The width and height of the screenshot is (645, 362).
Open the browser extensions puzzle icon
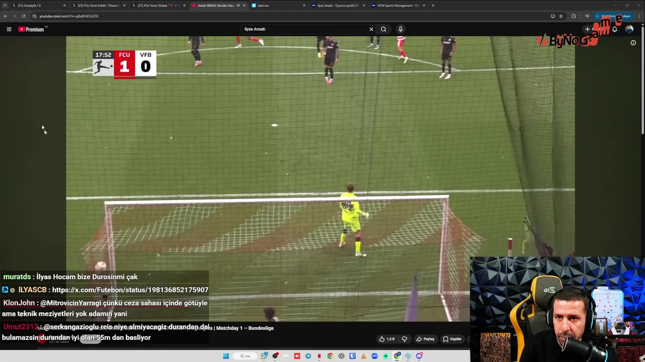(x=573, y=16)
